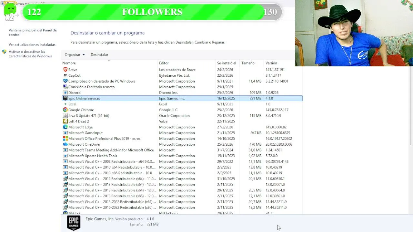
Task: Sort list by Se instaló el column
Action: point(227,63)
